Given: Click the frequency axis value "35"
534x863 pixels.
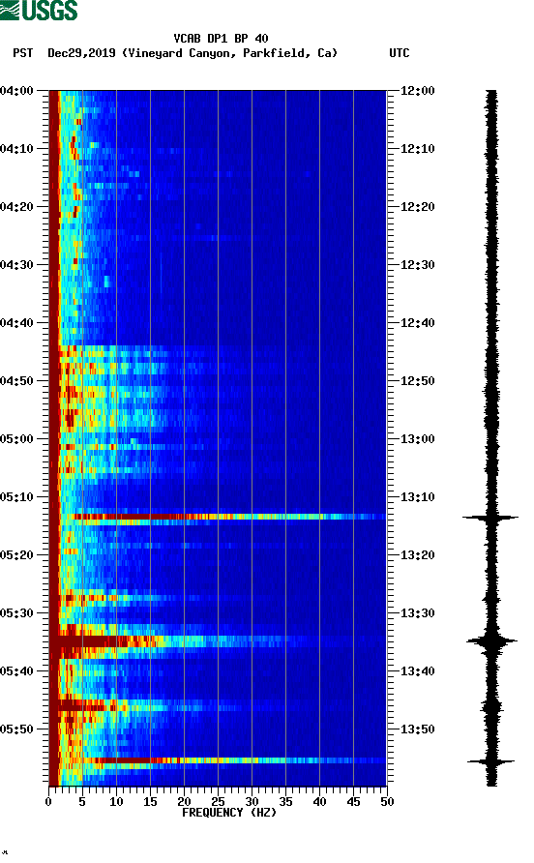Looking at the screenshot, I should tap(285, 802).
